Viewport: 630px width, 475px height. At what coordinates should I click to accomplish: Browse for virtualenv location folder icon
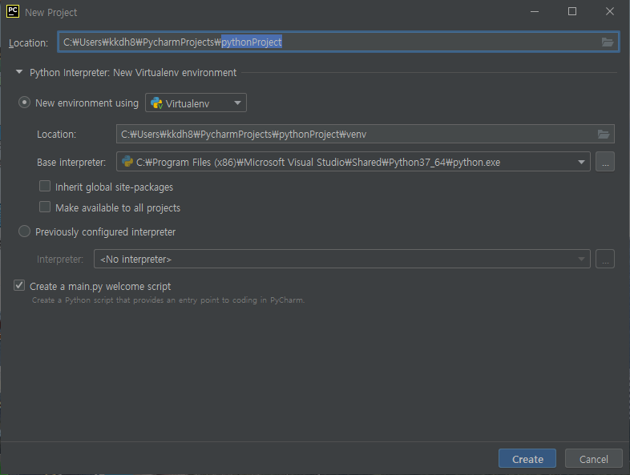603,134
